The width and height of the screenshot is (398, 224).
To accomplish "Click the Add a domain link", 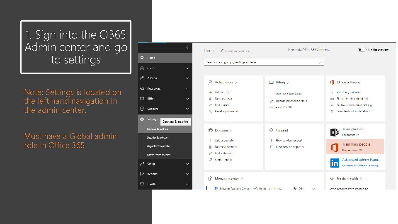I will point(224,141).
